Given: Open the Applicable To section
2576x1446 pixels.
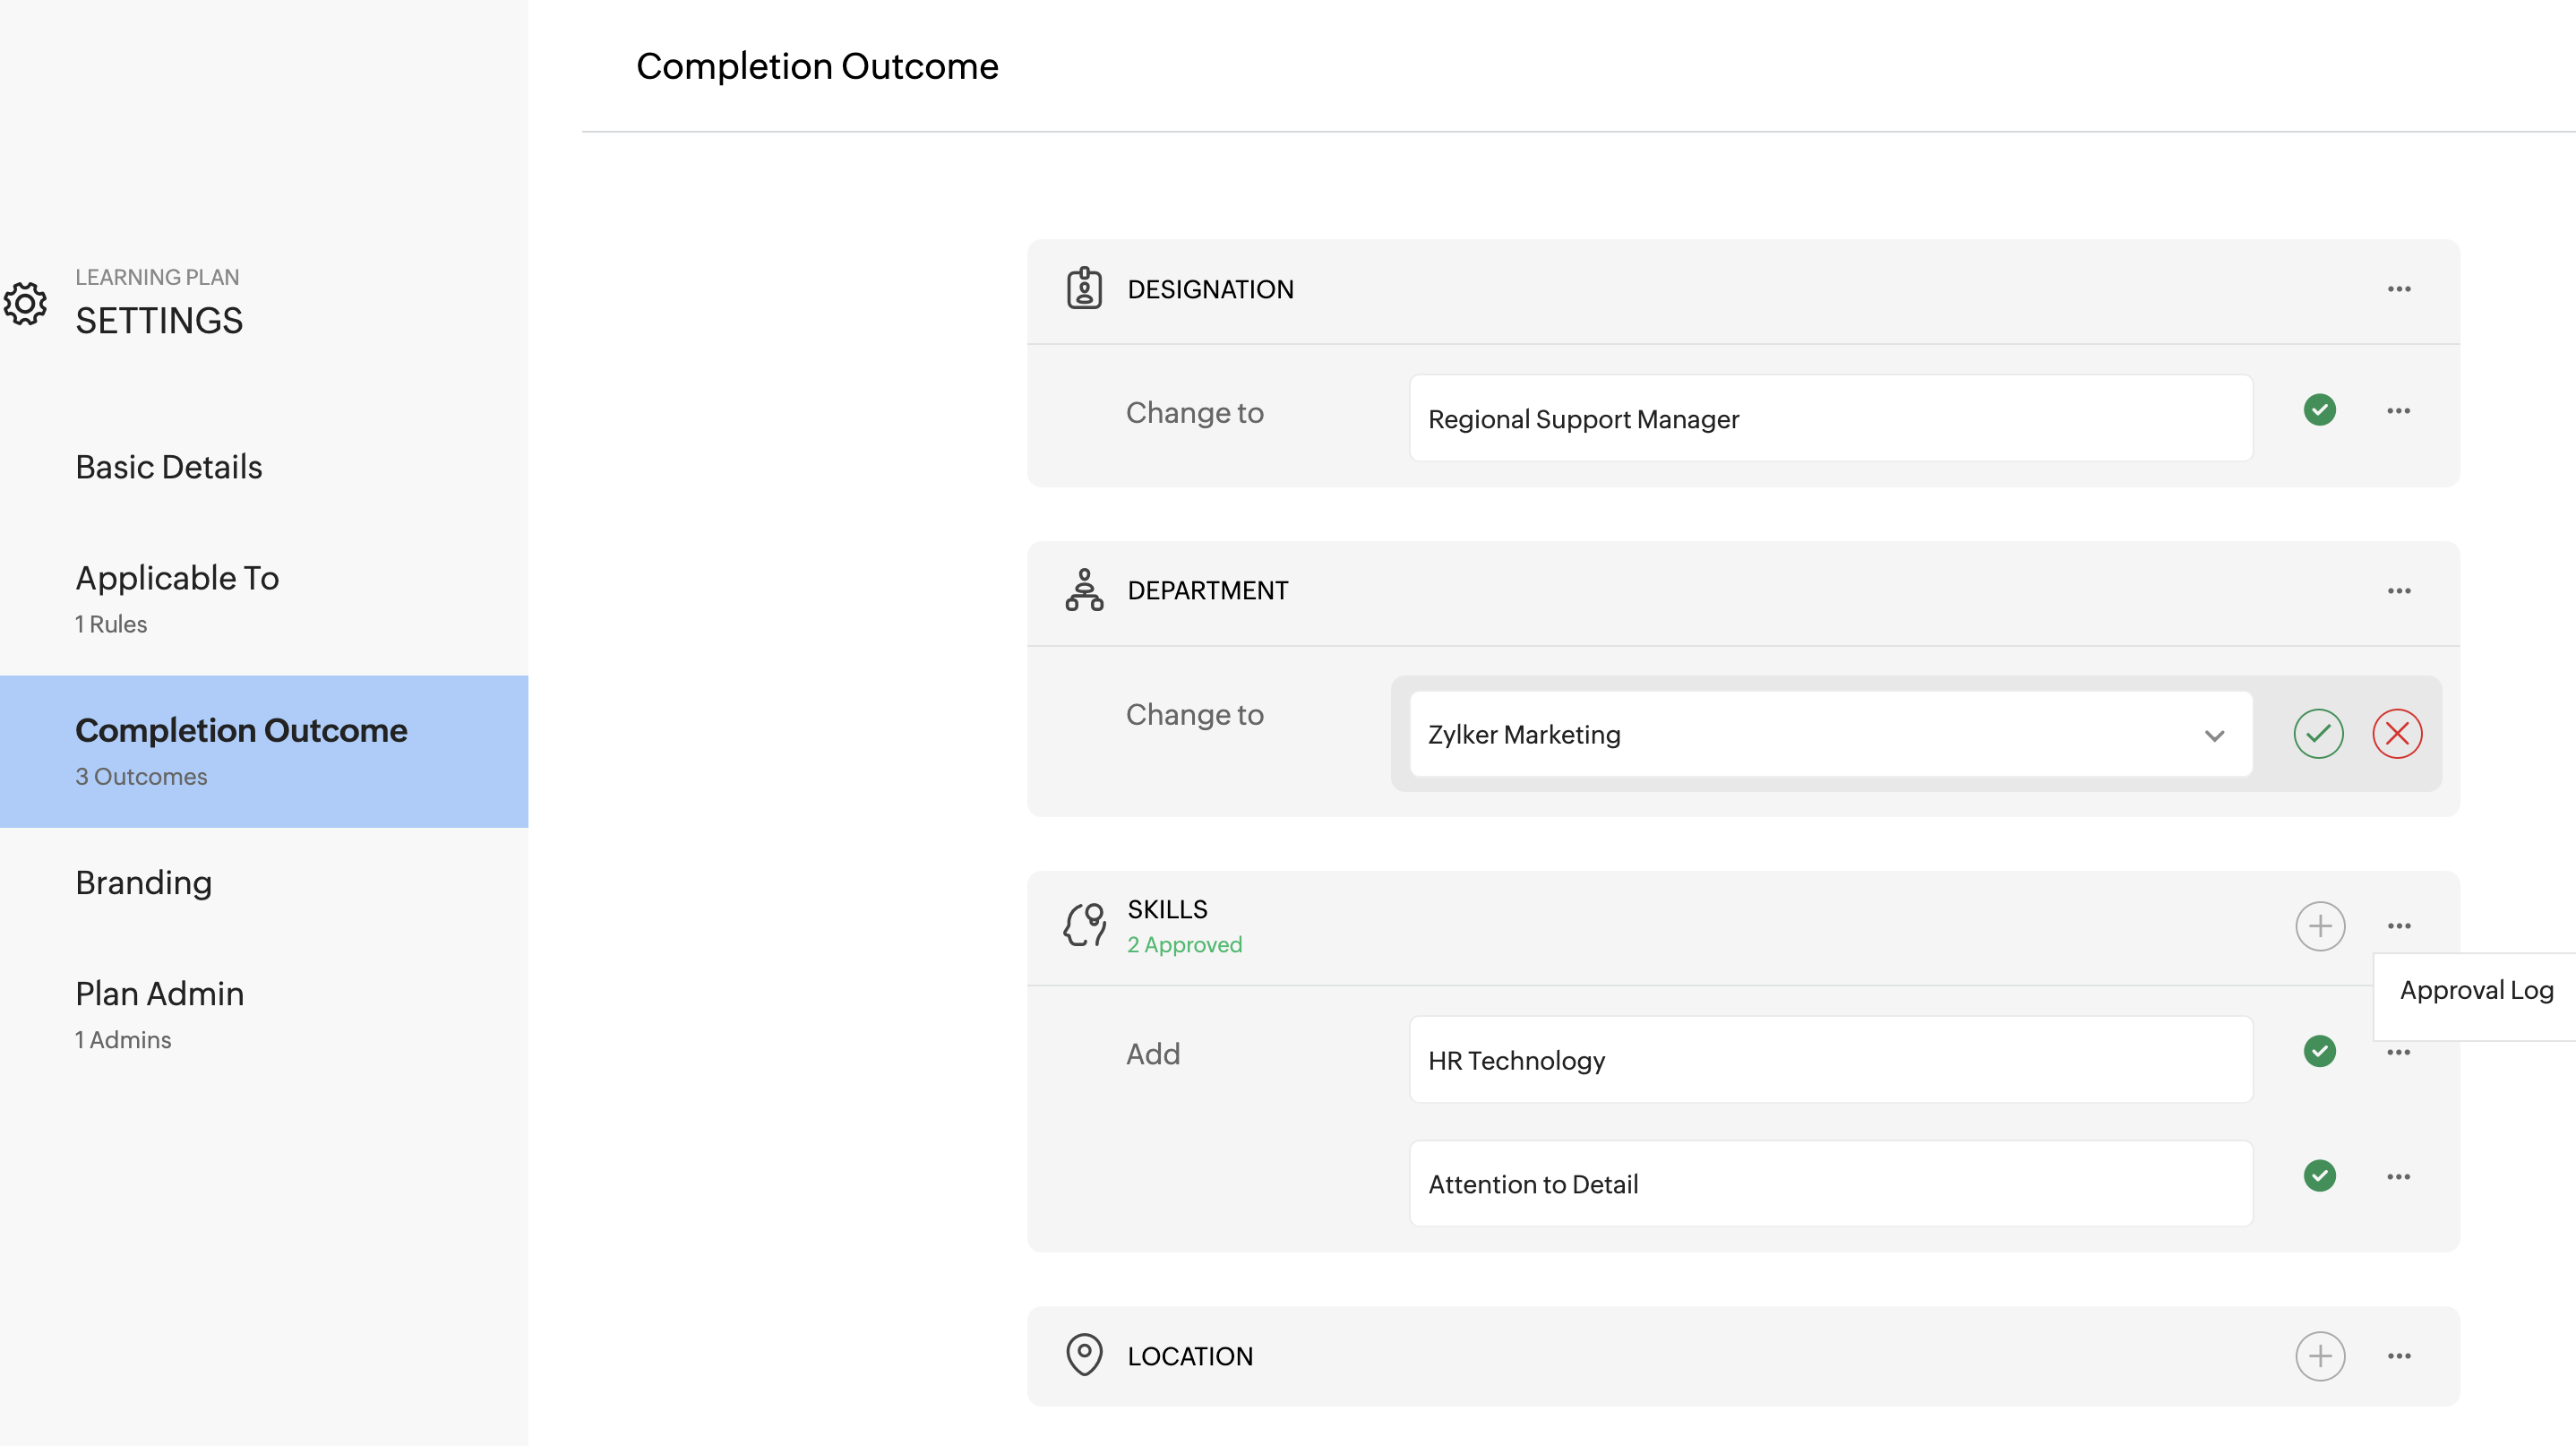Looking at the screenshot, I should pos(177,578).
